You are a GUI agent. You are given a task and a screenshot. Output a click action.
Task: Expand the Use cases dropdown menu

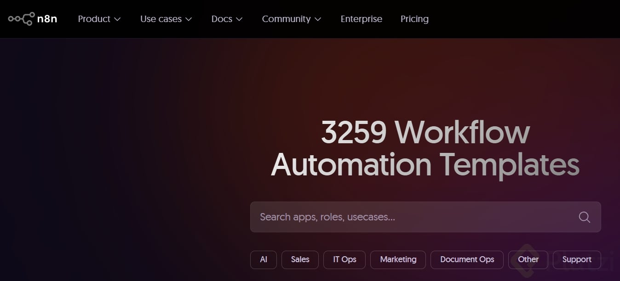point(166,19)
